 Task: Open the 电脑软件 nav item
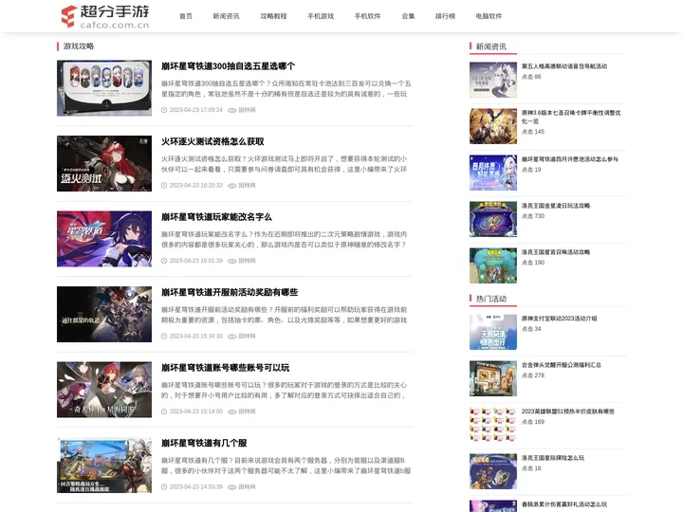[489, 16]
